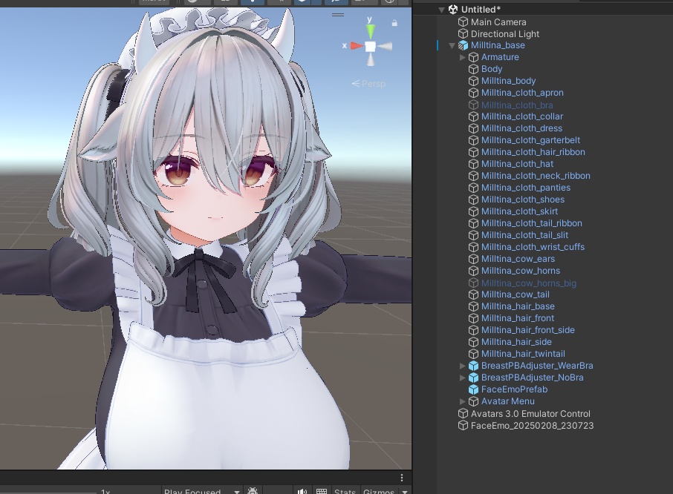Collapse the Milltina_base hierarchy item

click(452, 45)
